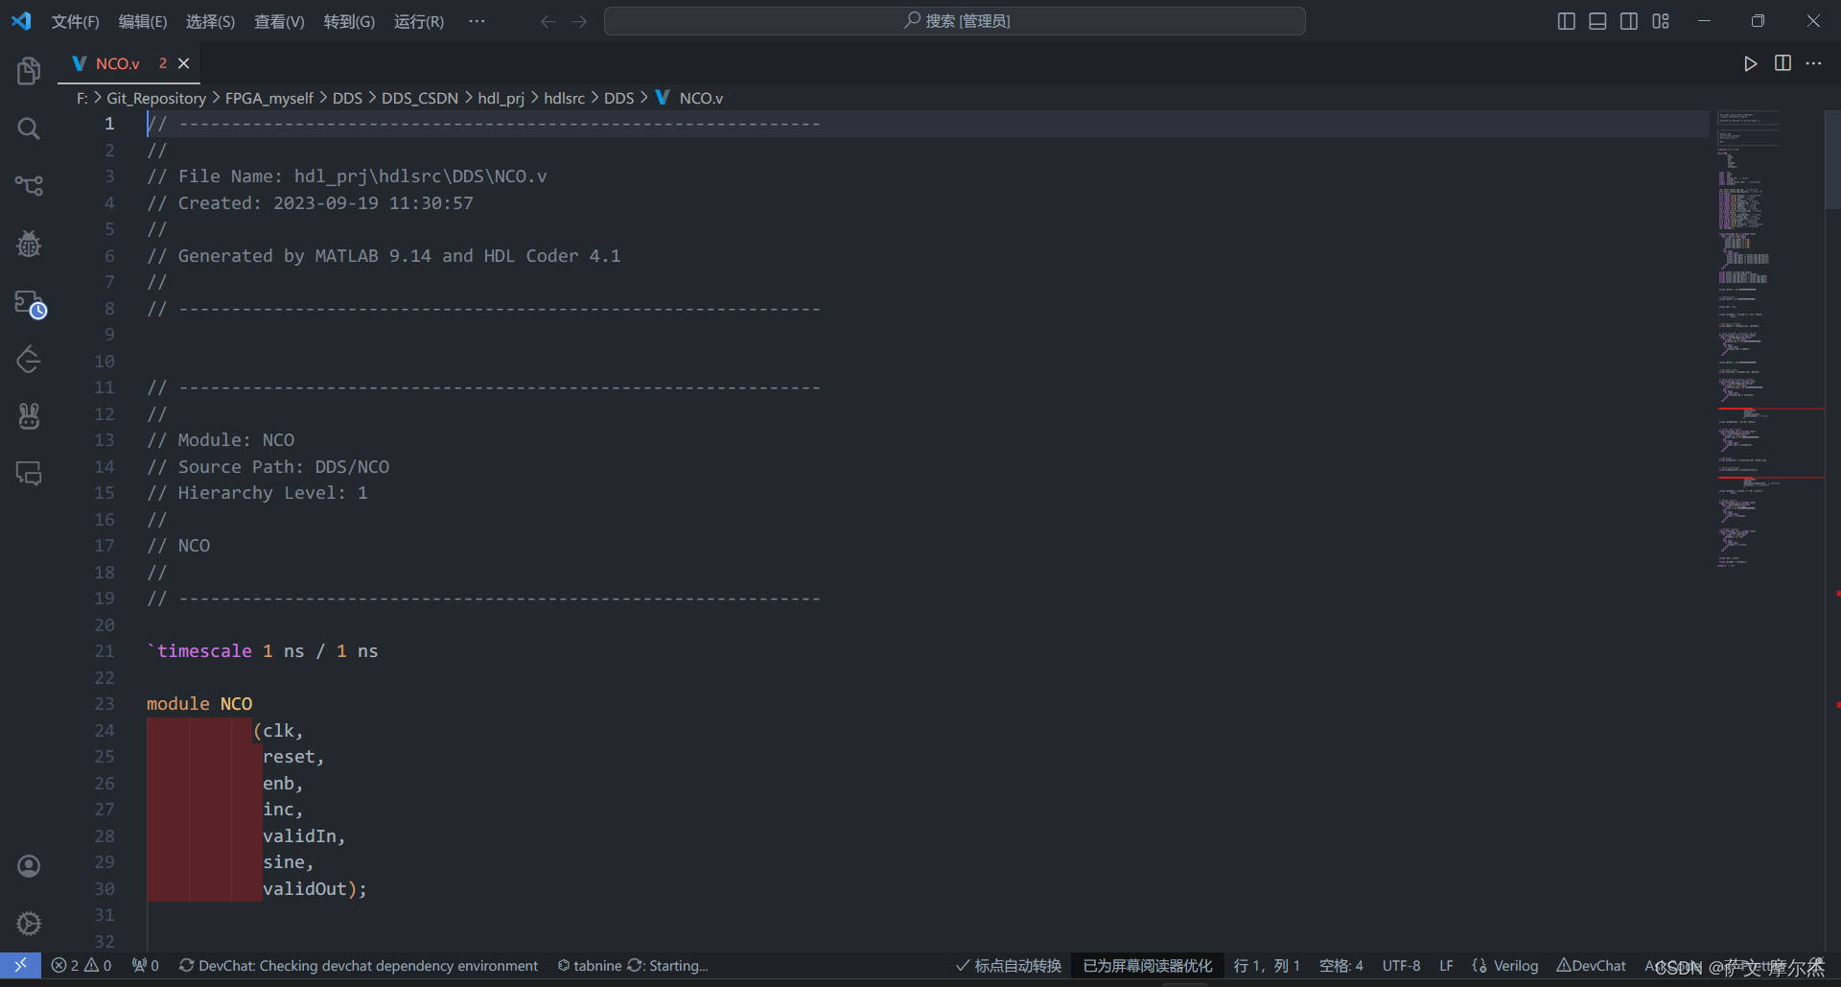The image size is (1841, 987).
Task: Expand breadcrumb FPGA_myself
Action: pyautogui.click(x=269, y=98)
